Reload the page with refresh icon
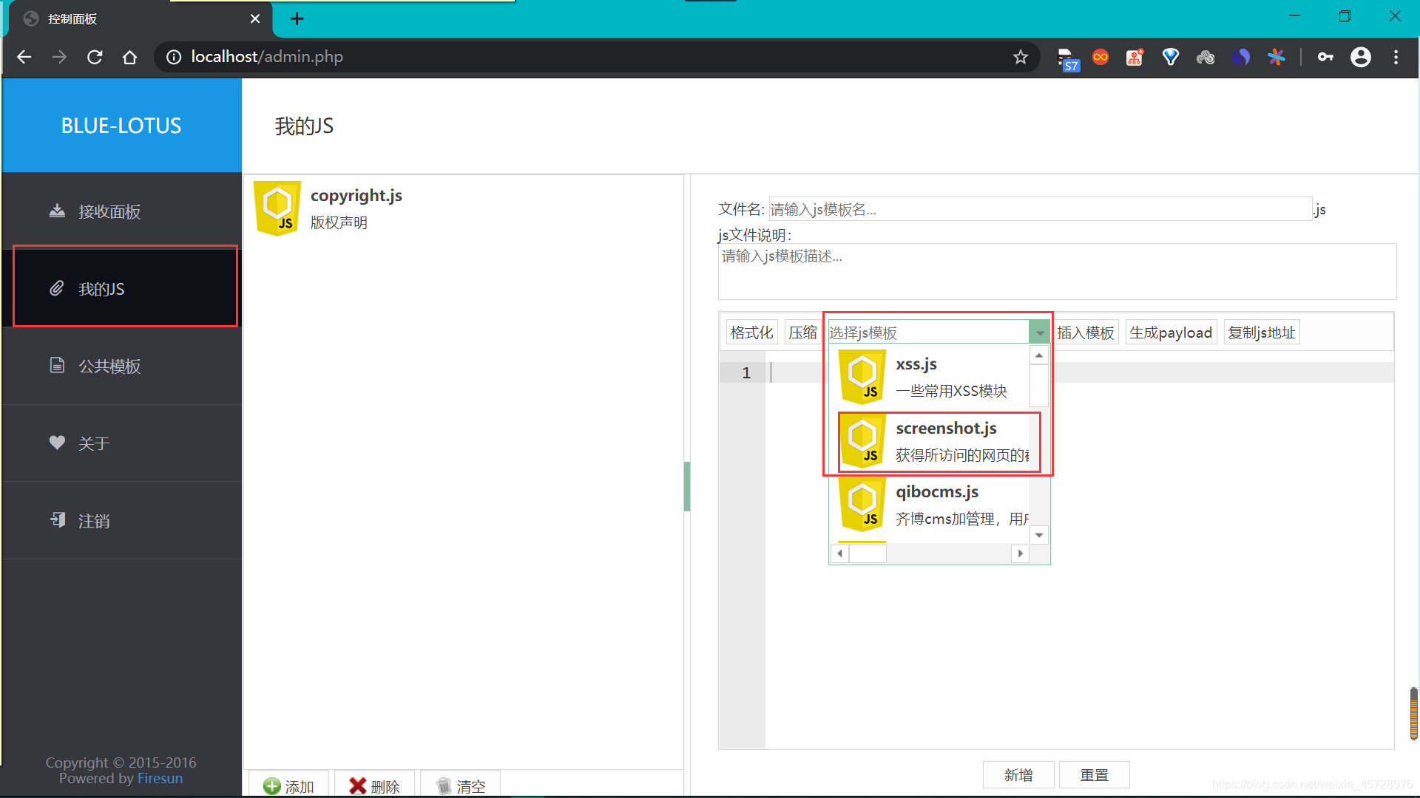 [x=95, y=57]
